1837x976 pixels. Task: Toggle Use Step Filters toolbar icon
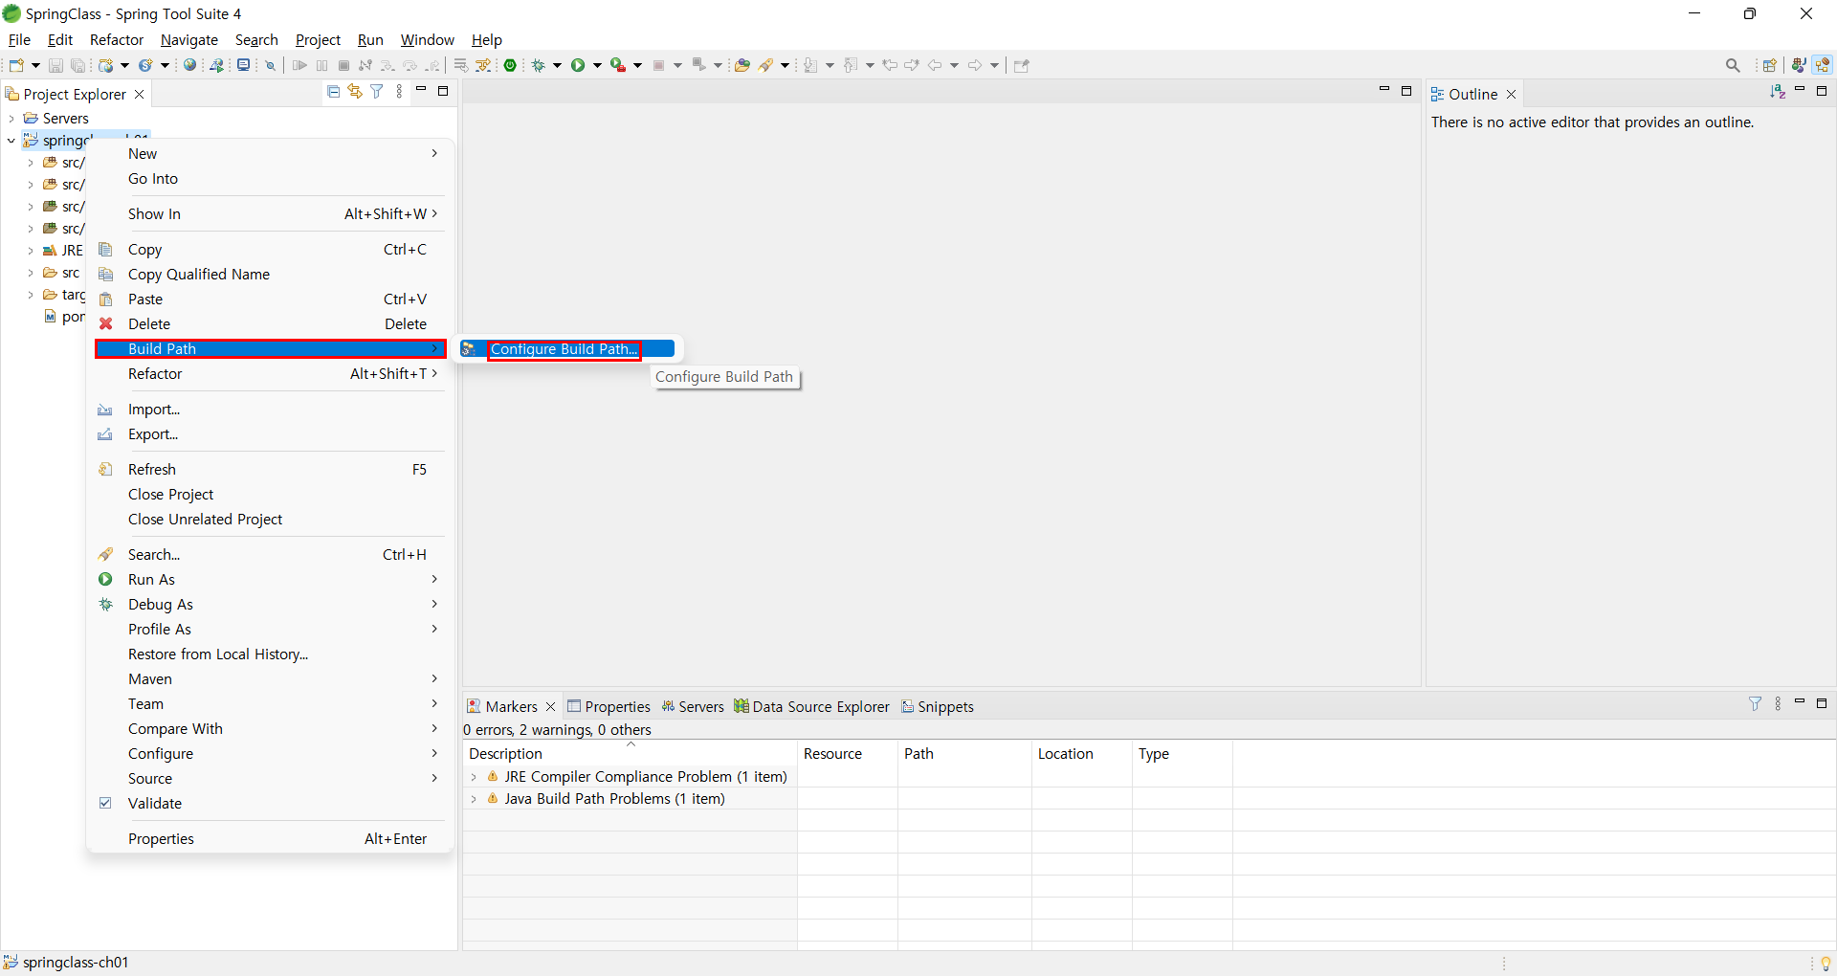coord(483,65)
